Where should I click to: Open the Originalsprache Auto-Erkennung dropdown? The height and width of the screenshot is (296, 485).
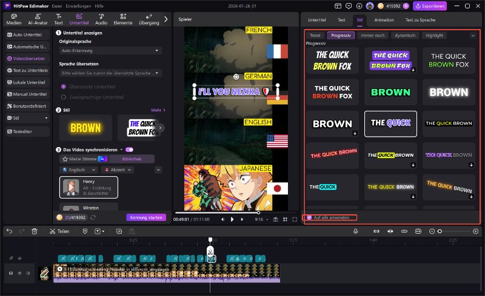[110, 50]
